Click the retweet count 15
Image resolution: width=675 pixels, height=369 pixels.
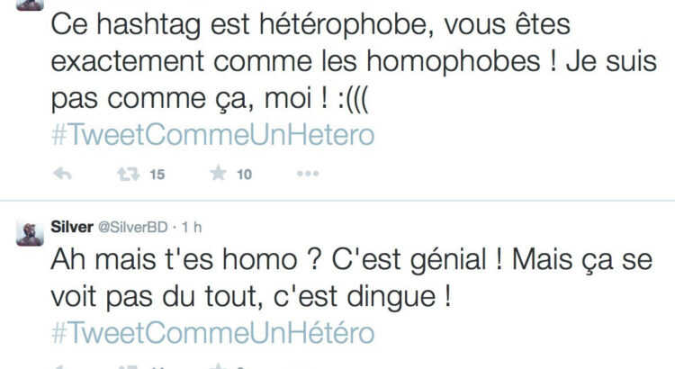(157, 175)
